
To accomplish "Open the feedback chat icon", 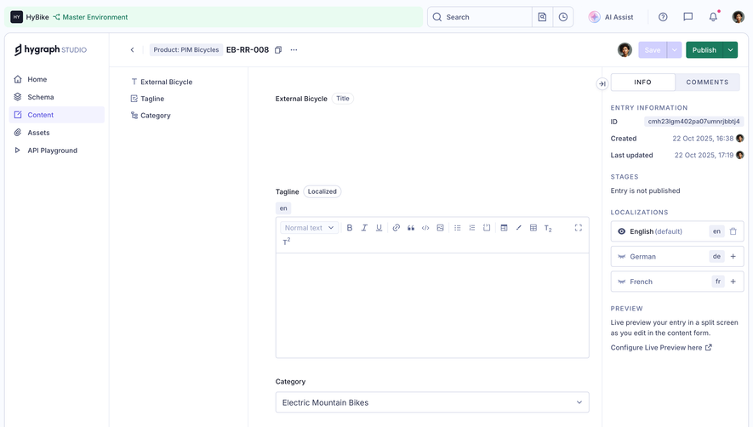I will (x=688, y=17).
